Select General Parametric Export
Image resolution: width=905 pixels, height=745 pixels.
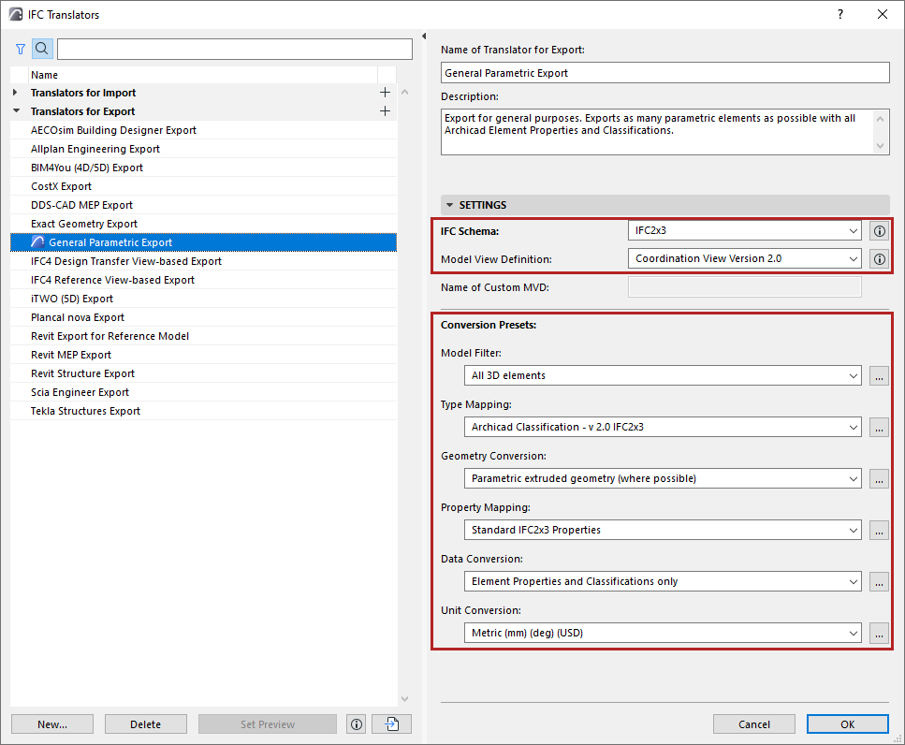tap(203, 242)
